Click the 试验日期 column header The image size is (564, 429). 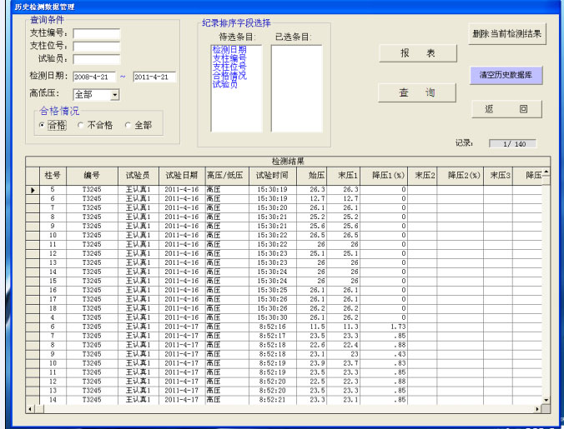tap(180, 176)
